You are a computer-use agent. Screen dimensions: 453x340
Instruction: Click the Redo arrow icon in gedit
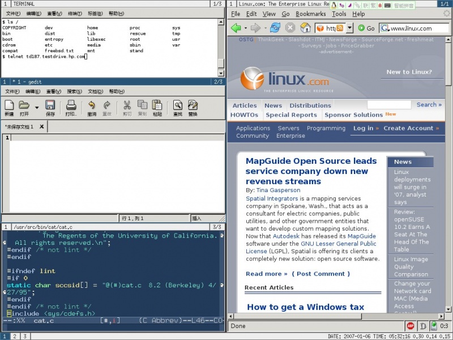click(107, 105)
